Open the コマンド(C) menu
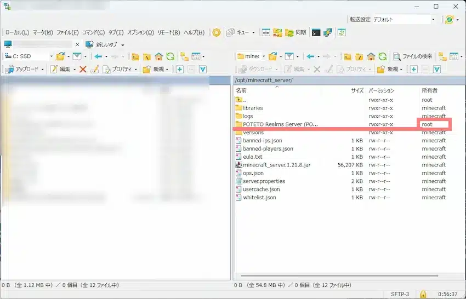Screen dimensions: 466x299 pyautogui.click(x=94, y=33)
